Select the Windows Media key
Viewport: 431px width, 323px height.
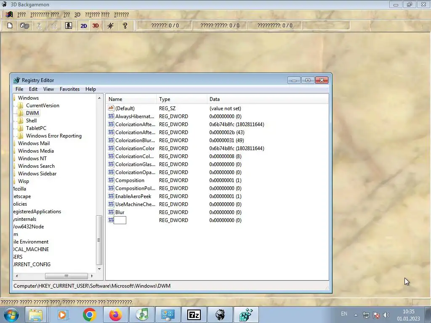[x=36, y=151]
